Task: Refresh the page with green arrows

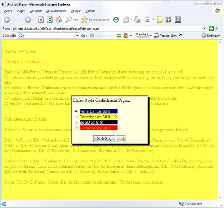Action: 50,20
